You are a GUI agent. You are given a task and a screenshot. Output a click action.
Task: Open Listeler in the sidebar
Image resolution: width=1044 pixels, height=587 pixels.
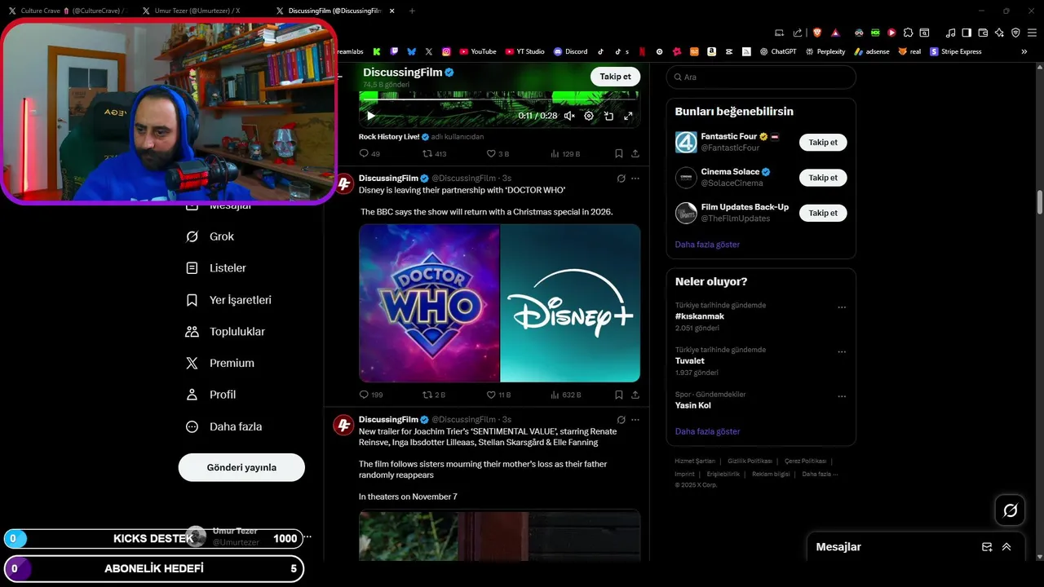tap(216, 268)
